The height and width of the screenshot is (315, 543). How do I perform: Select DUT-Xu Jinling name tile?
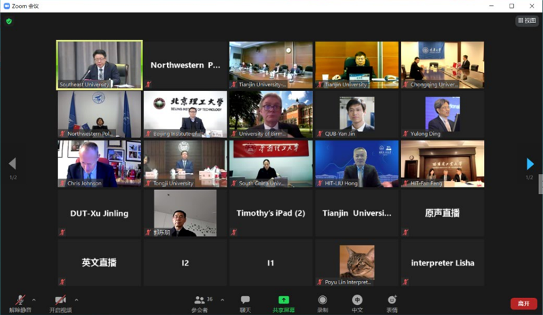(x=99, y=213)
